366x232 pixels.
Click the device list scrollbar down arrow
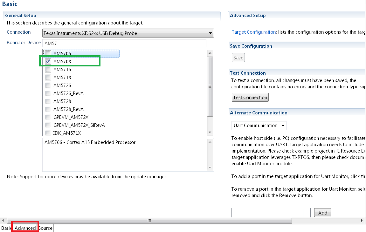pyautogui.click(x=210, y=132)
